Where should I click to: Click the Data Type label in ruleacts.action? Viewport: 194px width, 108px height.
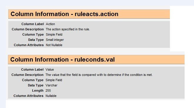[36, 40]
